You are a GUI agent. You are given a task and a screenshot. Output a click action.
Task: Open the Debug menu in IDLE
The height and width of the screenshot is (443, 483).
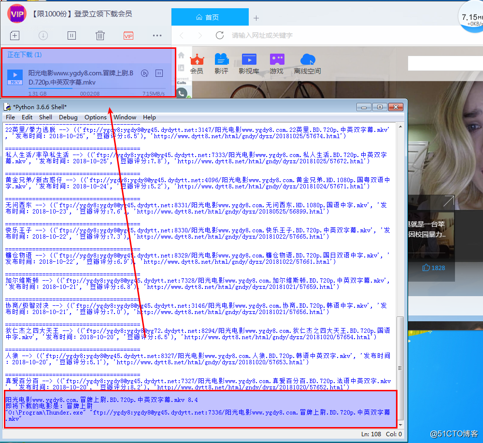68,117
